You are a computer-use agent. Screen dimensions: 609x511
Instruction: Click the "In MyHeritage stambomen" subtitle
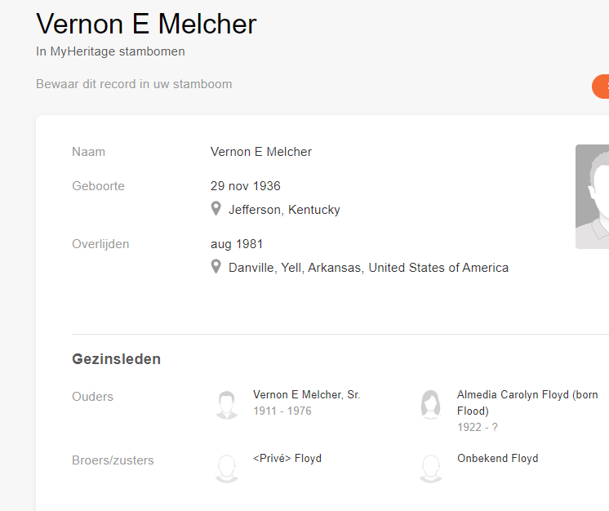110,51
